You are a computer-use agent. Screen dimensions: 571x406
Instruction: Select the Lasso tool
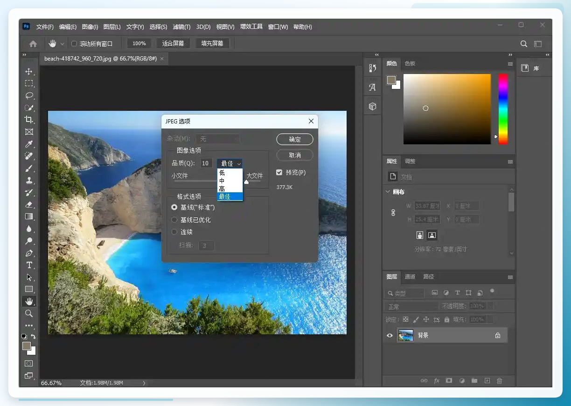(x=29, y=95)
